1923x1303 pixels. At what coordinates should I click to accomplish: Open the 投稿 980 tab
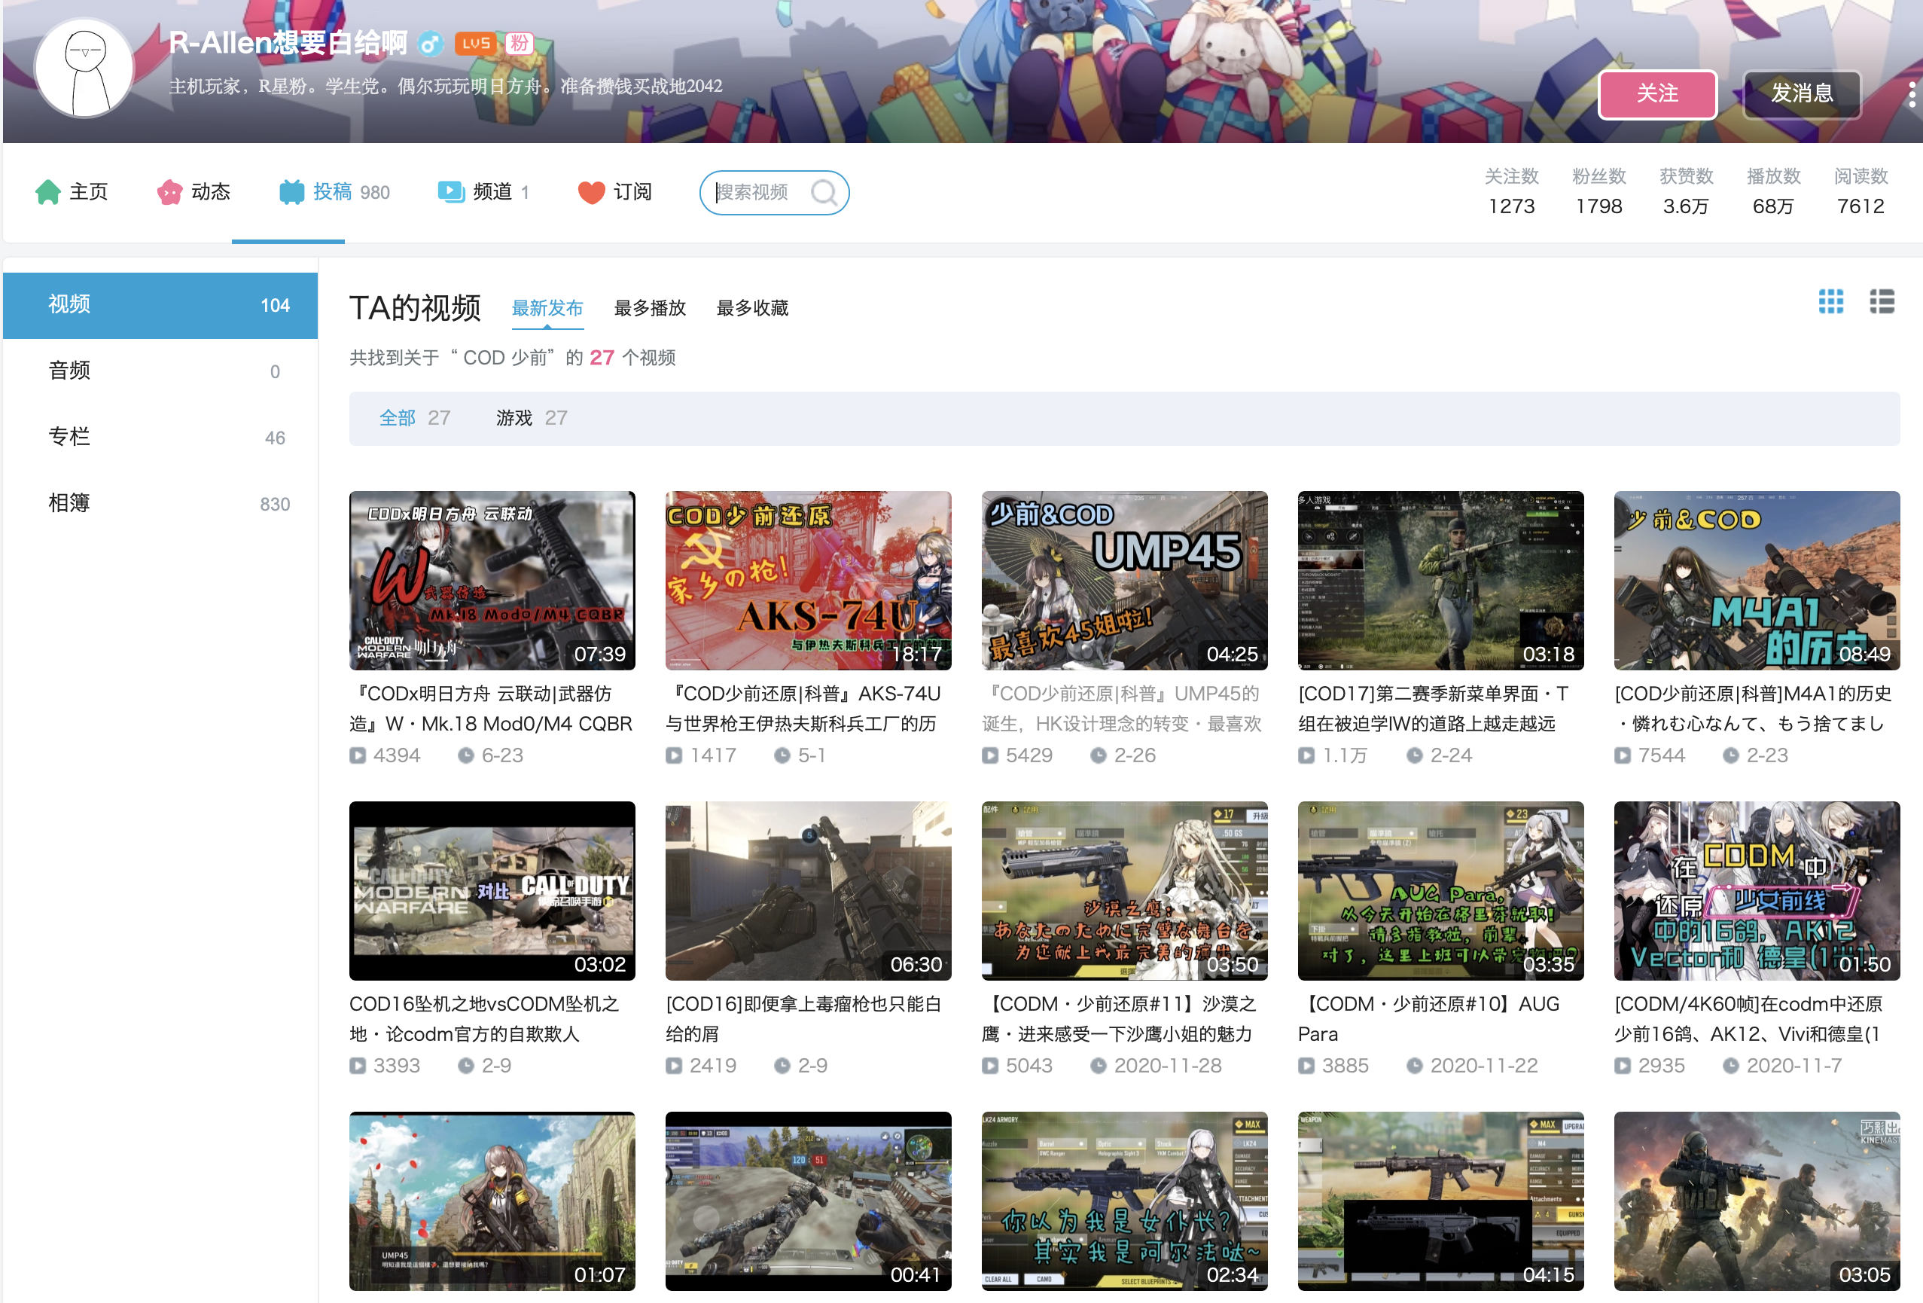coord(334,192)
